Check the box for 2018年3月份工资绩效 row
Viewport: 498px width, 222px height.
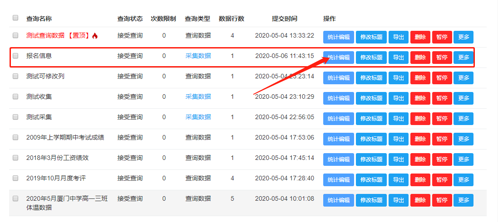point(15,158)
